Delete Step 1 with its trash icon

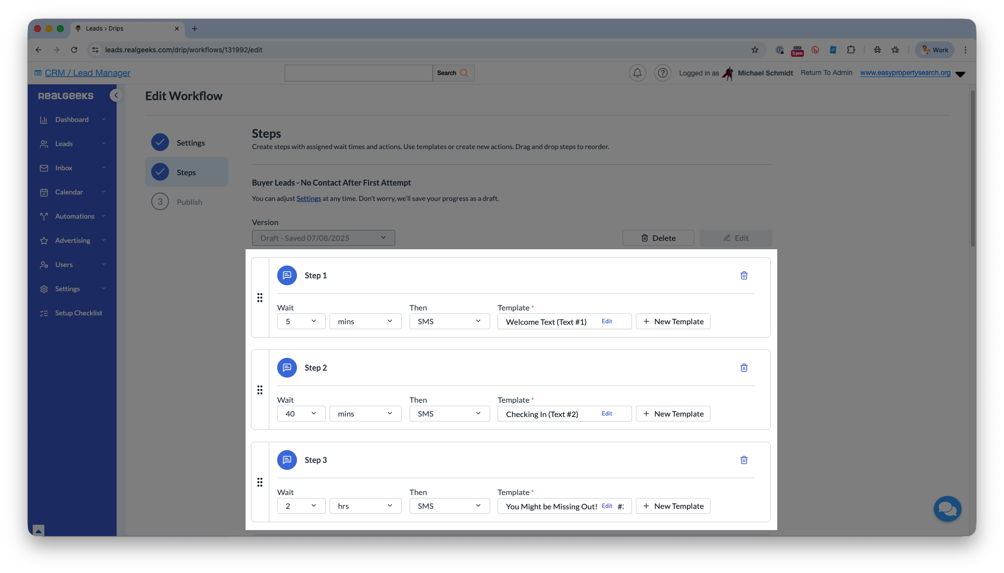(744, 275)
